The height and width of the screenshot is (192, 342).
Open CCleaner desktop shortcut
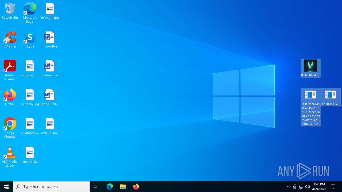pyautogui.click(x=10, y=40)
